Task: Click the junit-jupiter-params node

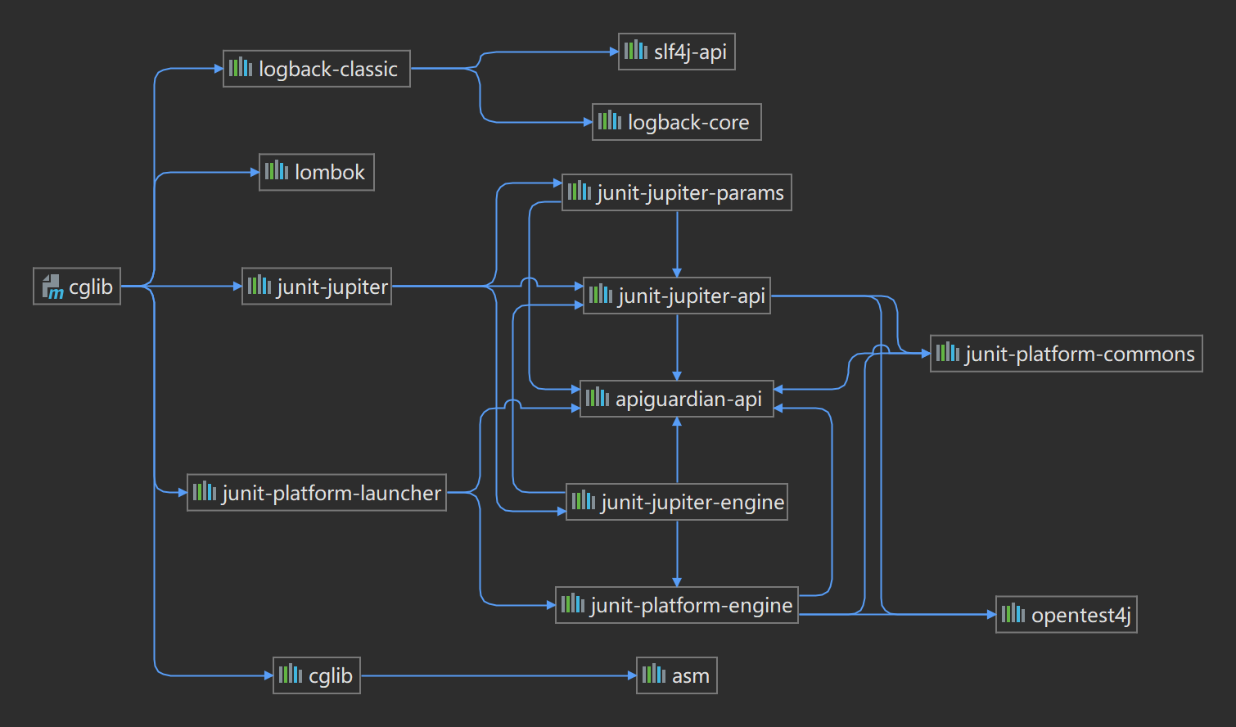Action: pos(676,192)
